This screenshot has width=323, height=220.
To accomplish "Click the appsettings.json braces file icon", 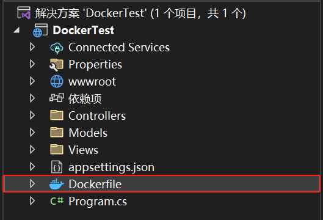I will click(x=57, y=167).
